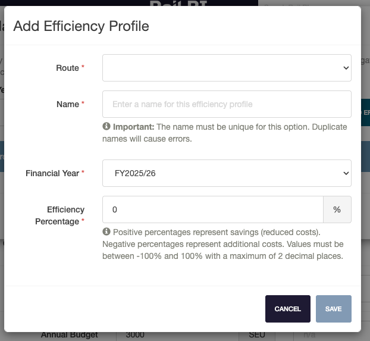Viewport: 370px width, 341px height.
Task: Focus the Efficiency Percentage number field
Action: pyautogui.click(x=213, y=209)
